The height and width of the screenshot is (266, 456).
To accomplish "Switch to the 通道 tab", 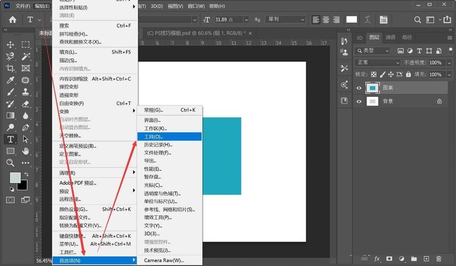I will point(390,37).
